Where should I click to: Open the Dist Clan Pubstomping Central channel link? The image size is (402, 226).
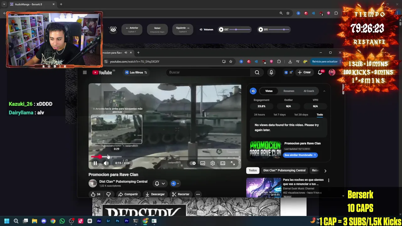point(123,181)
